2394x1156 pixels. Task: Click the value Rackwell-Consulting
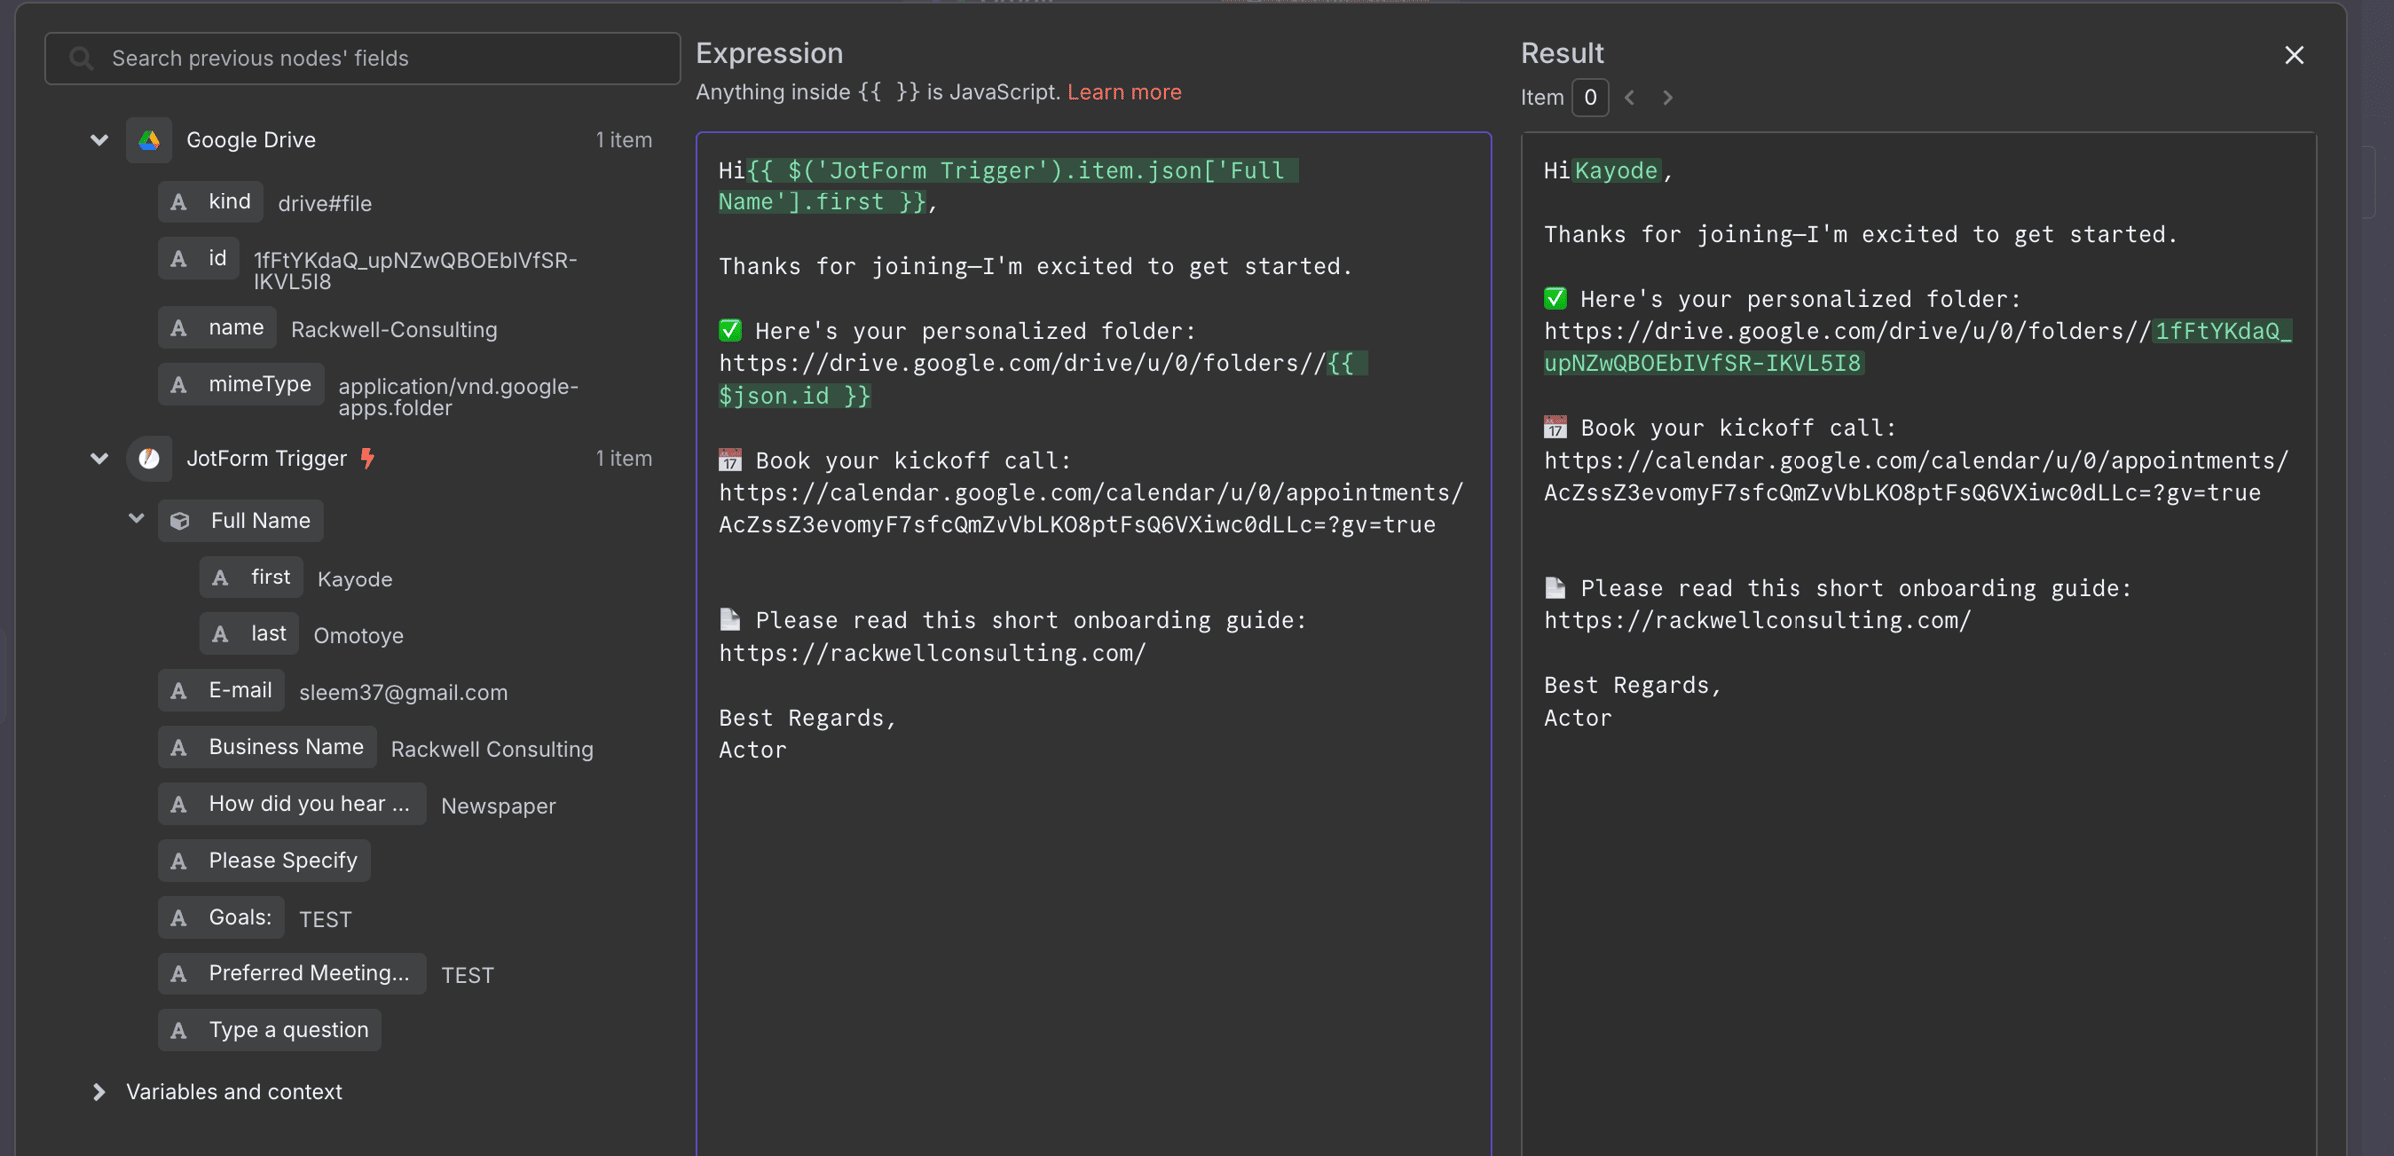click(394, 330)
